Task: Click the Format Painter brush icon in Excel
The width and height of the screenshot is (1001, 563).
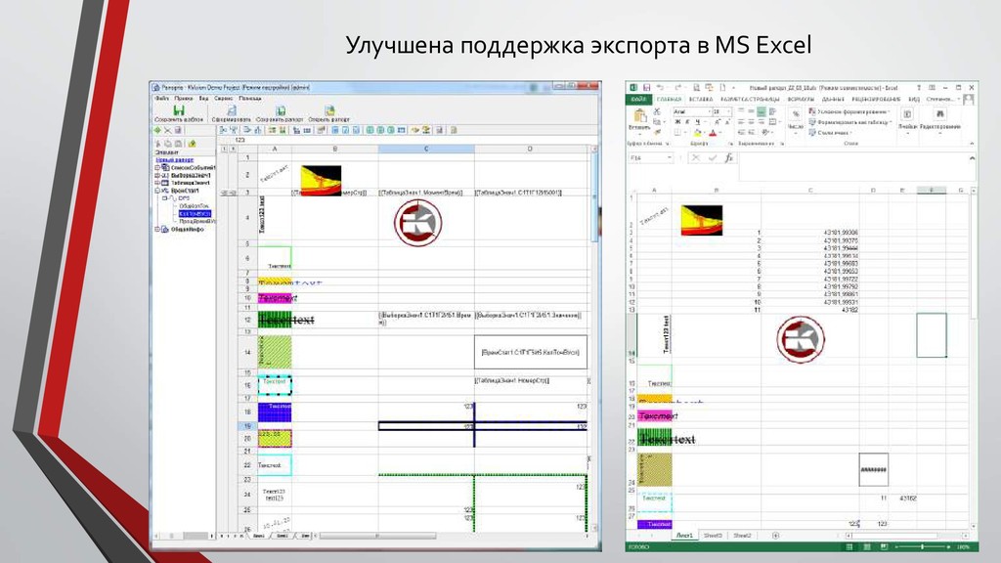Action: coord(657,132)
